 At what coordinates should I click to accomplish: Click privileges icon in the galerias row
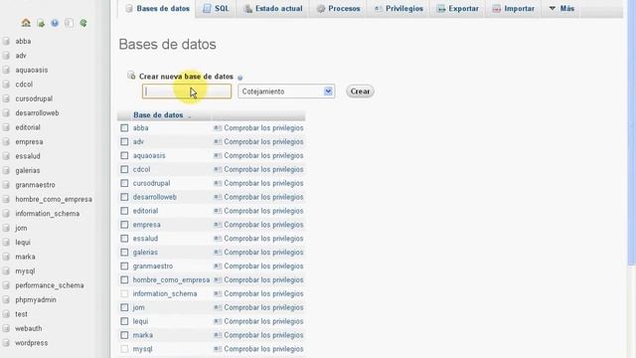pyautogui.click(x=218, y=253)
